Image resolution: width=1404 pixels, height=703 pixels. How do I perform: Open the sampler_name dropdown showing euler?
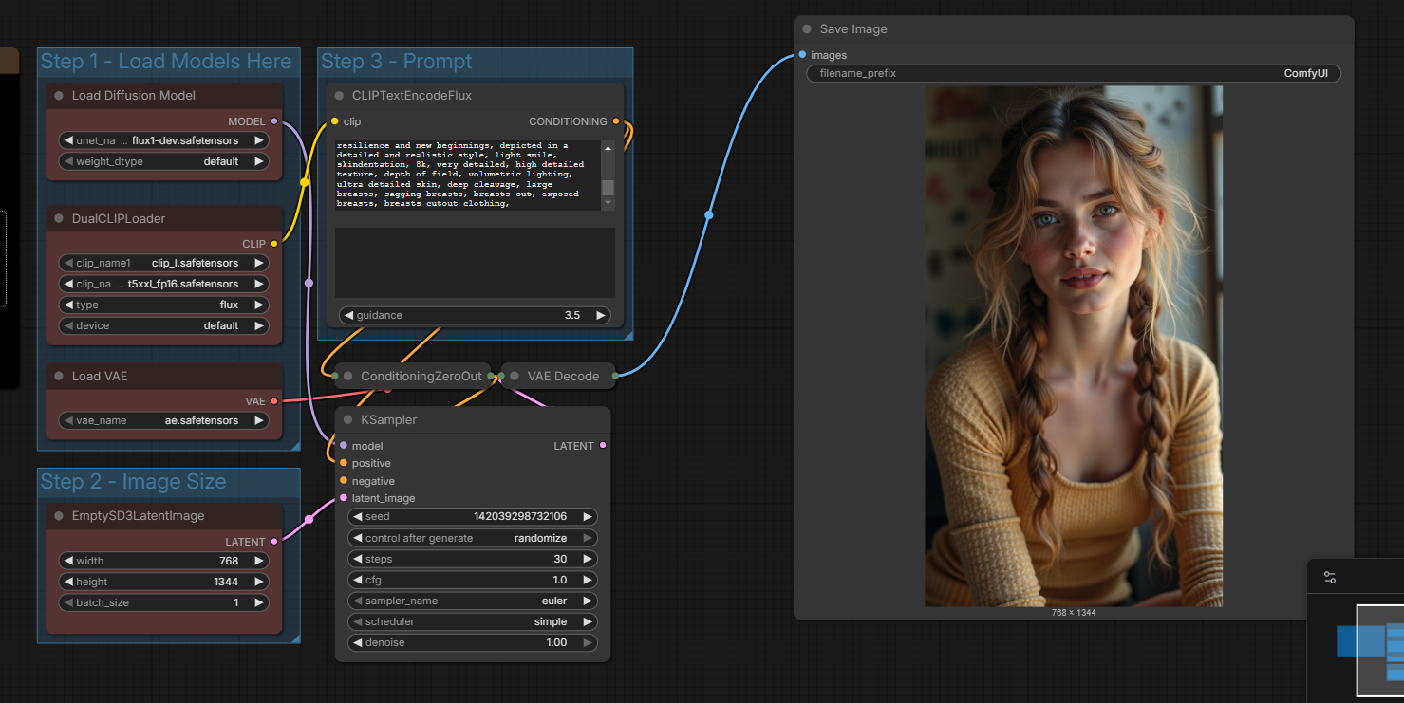click(472, 601)
